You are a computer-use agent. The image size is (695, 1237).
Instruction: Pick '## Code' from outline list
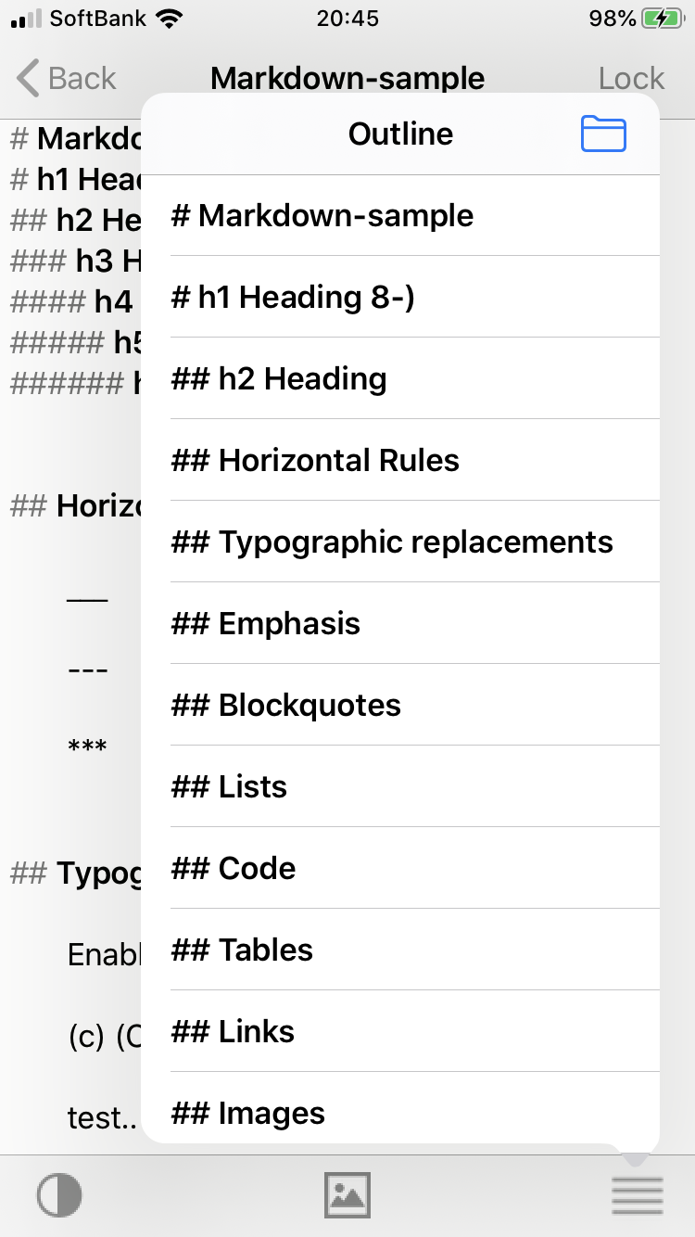400,868
